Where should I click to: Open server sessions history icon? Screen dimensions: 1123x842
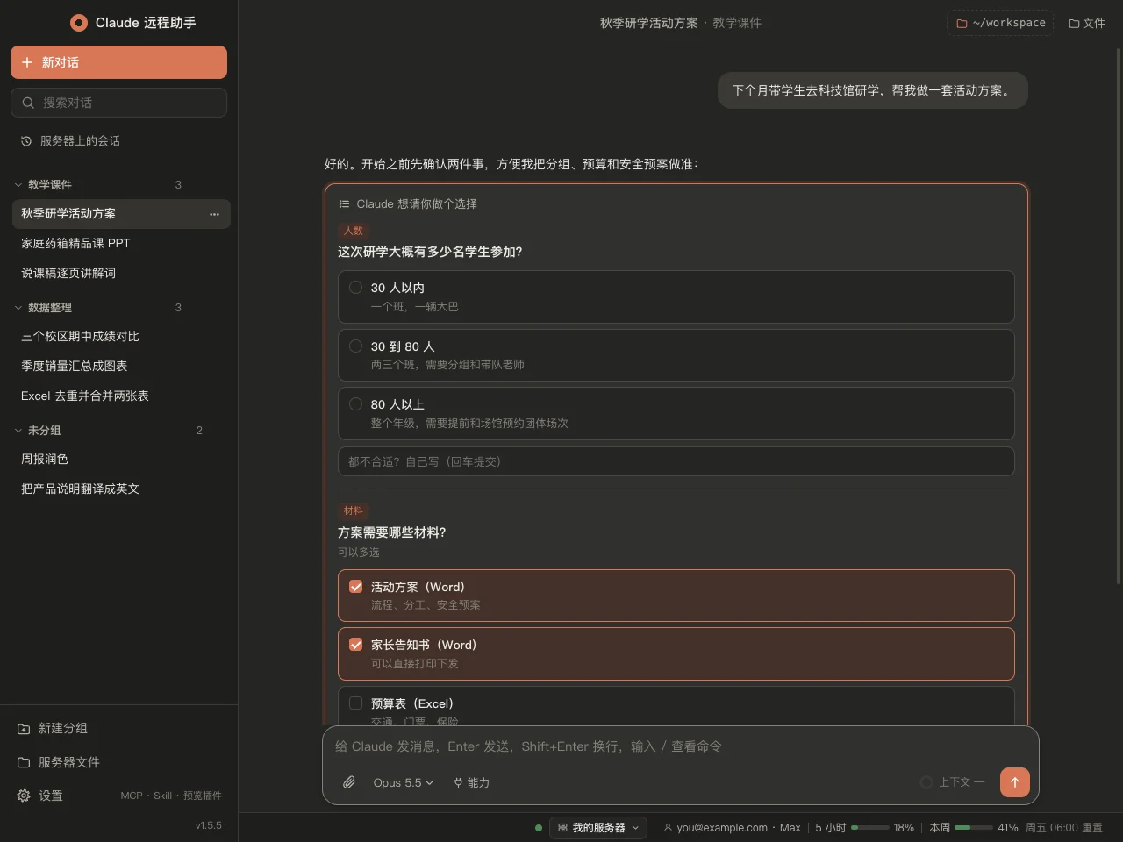26,141
